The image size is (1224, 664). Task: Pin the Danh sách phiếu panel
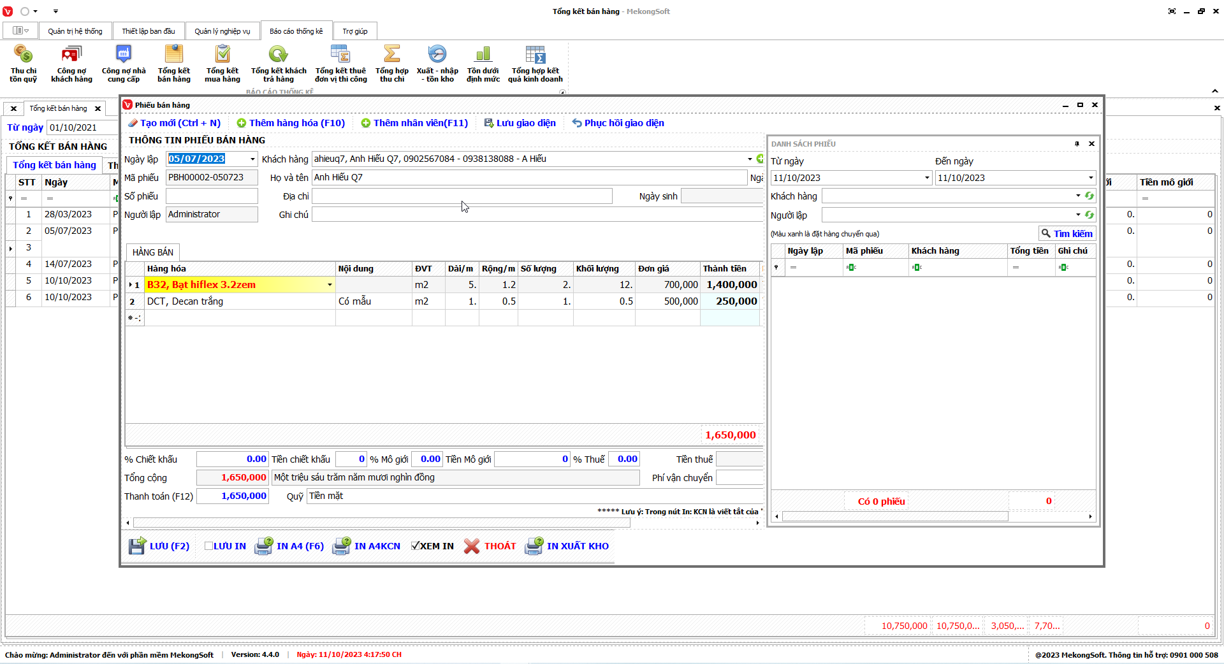click(1077, 144)
